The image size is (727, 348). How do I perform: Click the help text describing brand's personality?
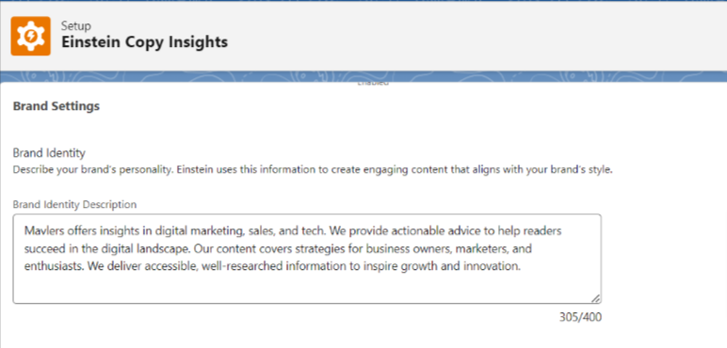313,170
